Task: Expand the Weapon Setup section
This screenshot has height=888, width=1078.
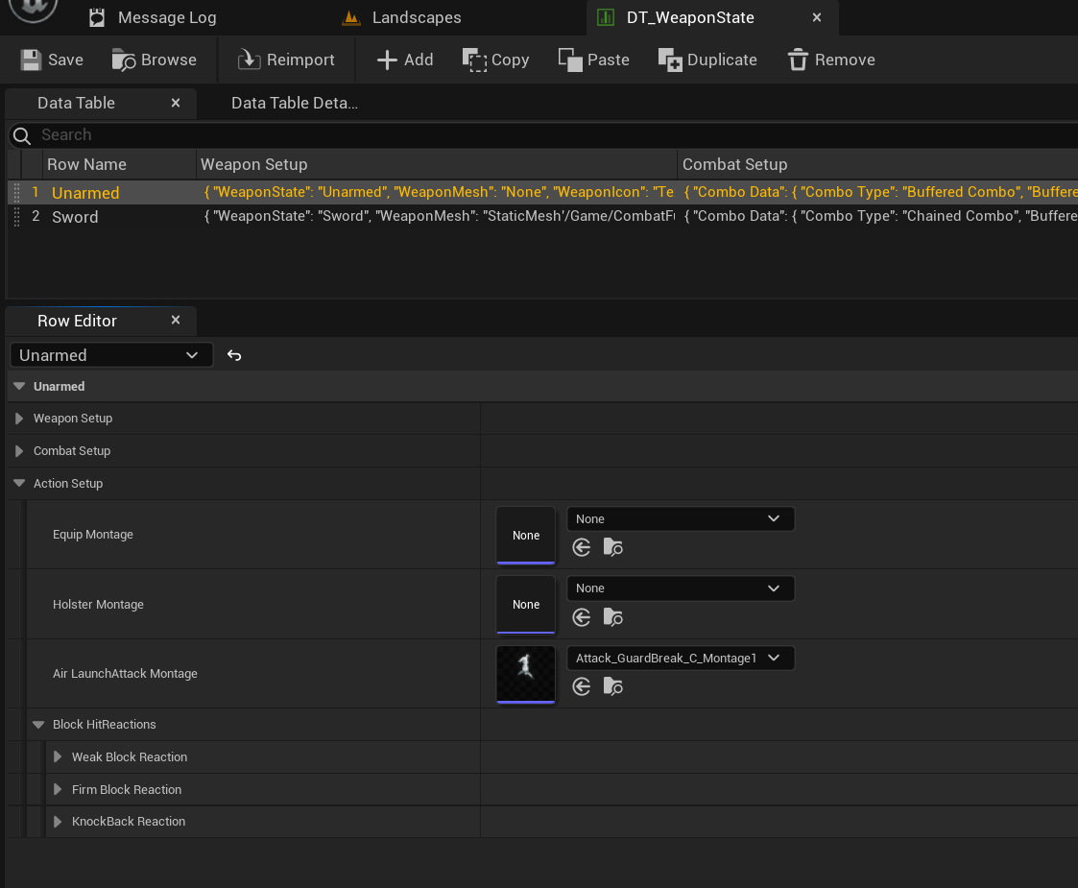Action: (17, 418)
